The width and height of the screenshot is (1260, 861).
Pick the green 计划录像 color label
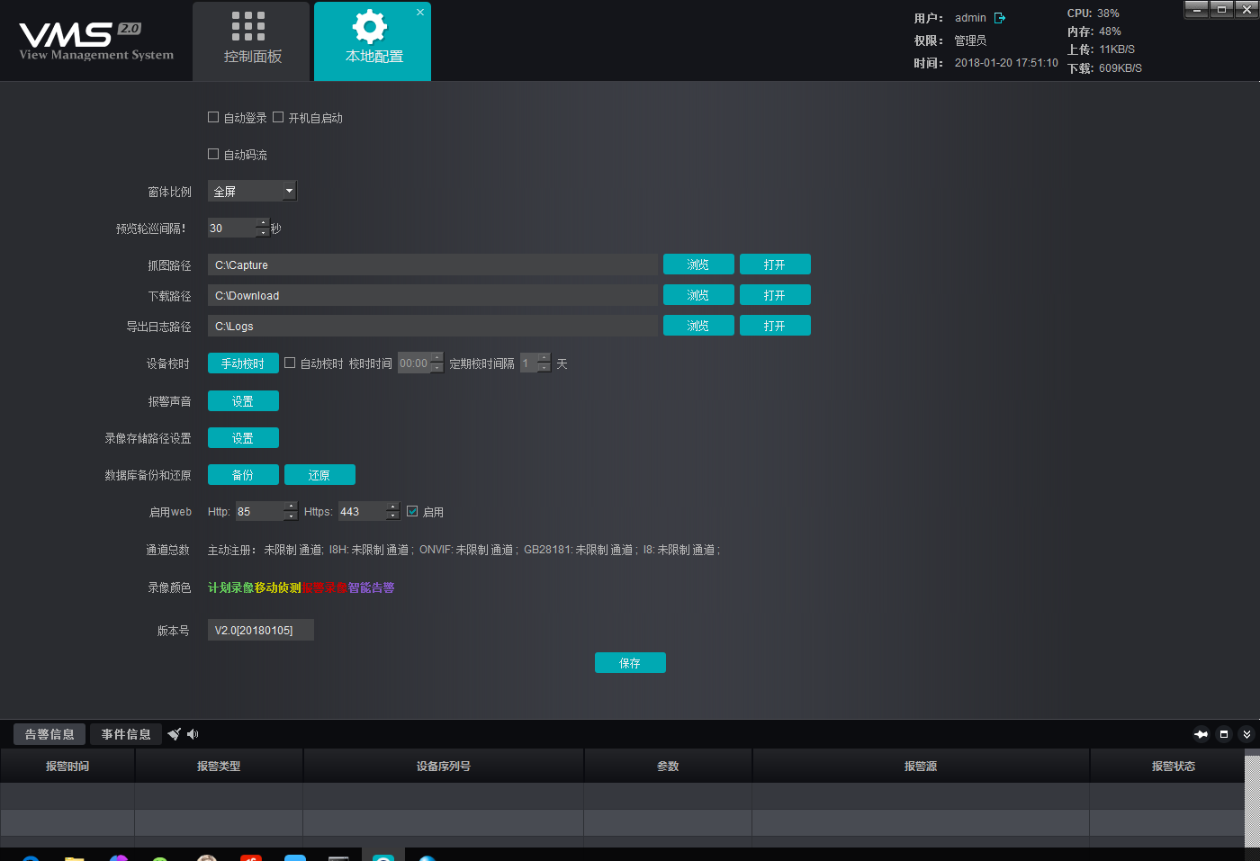231,587
